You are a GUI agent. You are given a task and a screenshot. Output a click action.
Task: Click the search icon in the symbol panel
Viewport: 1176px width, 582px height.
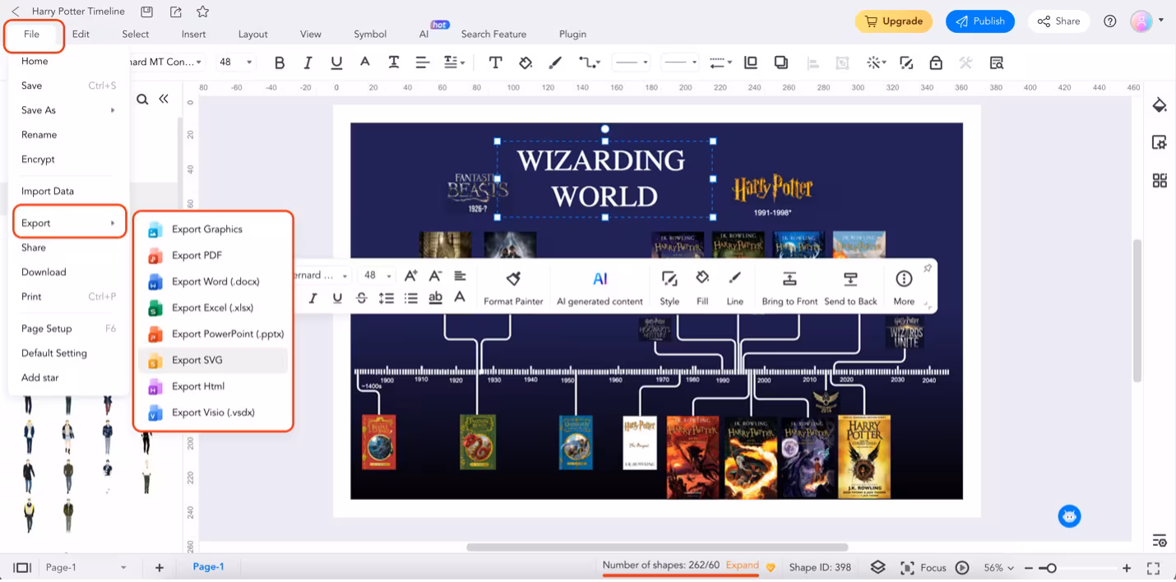142,99
